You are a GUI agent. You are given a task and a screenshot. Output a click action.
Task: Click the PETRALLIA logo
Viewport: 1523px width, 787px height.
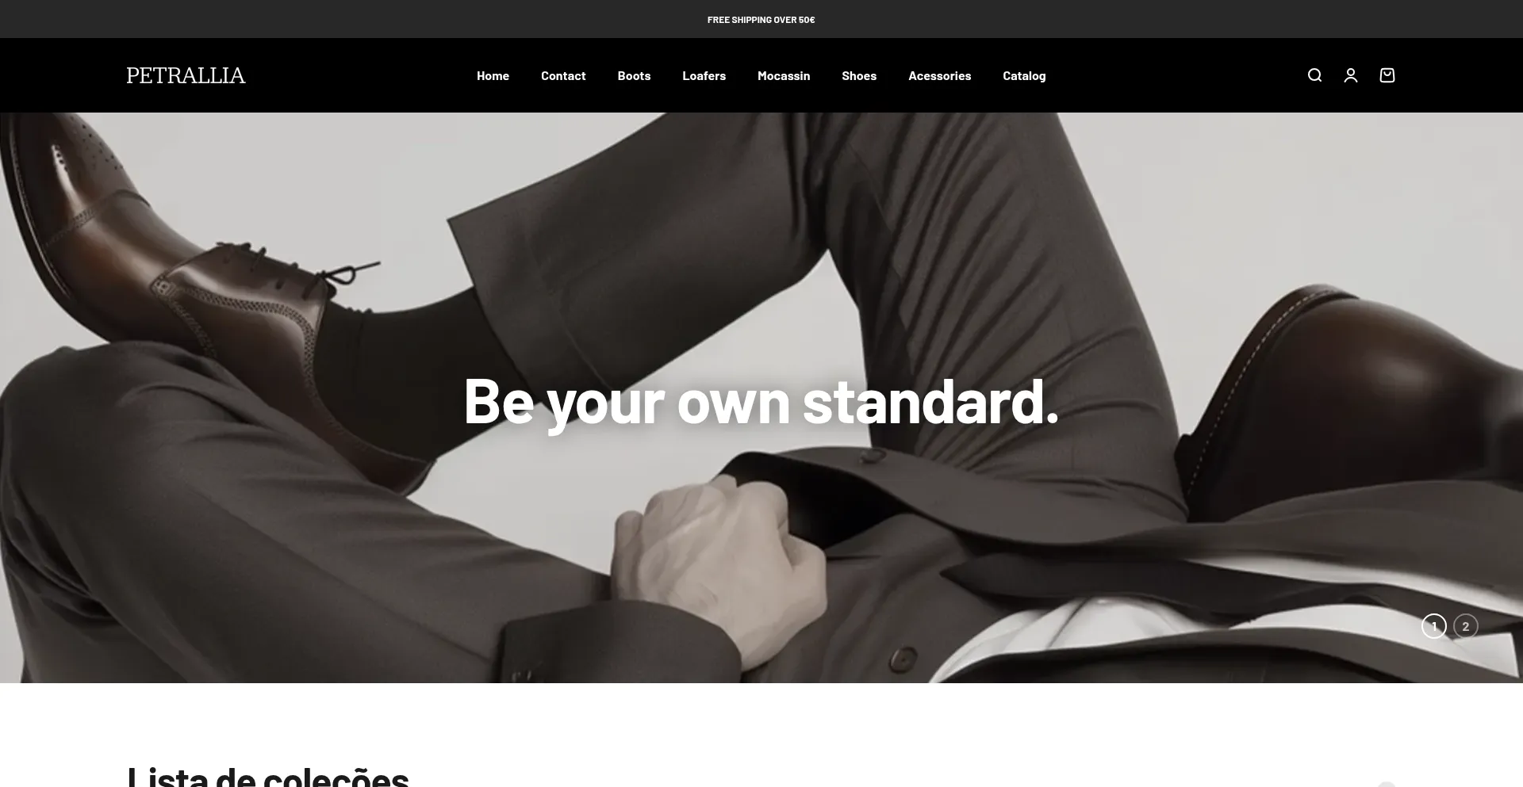[x=186, y=75]
